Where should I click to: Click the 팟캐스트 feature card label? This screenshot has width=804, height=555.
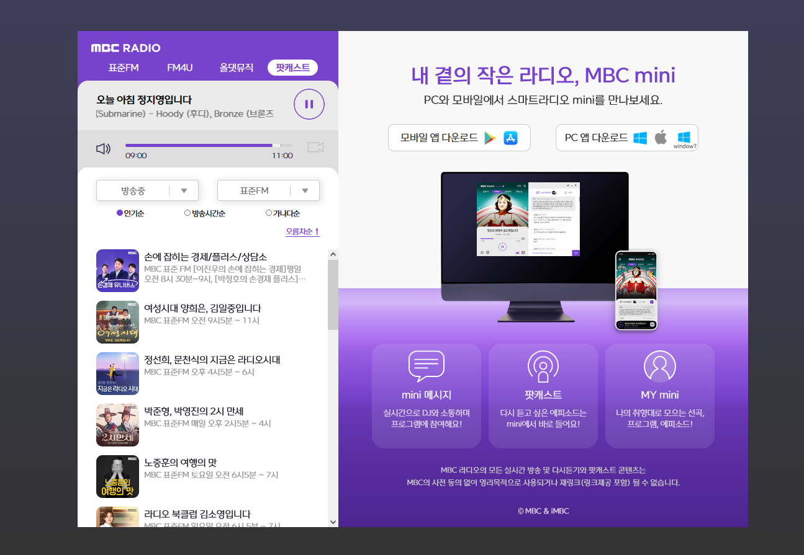[x=543, y=395]
